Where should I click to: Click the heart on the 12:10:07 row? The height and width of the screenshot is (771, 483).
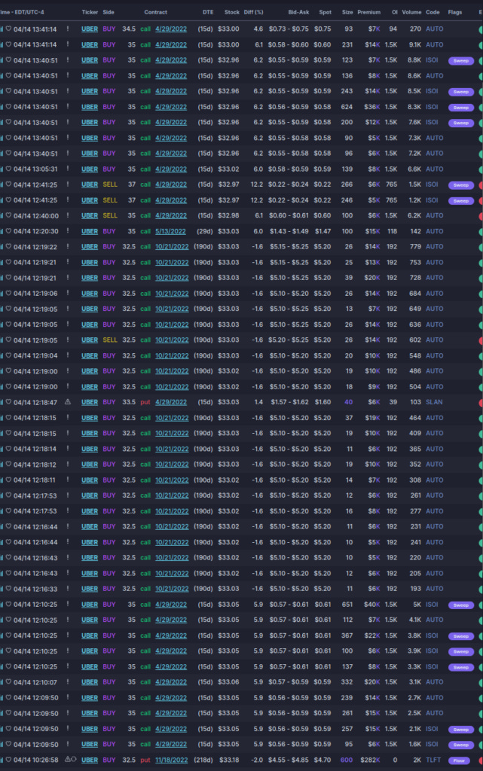[x=8, y=682]
